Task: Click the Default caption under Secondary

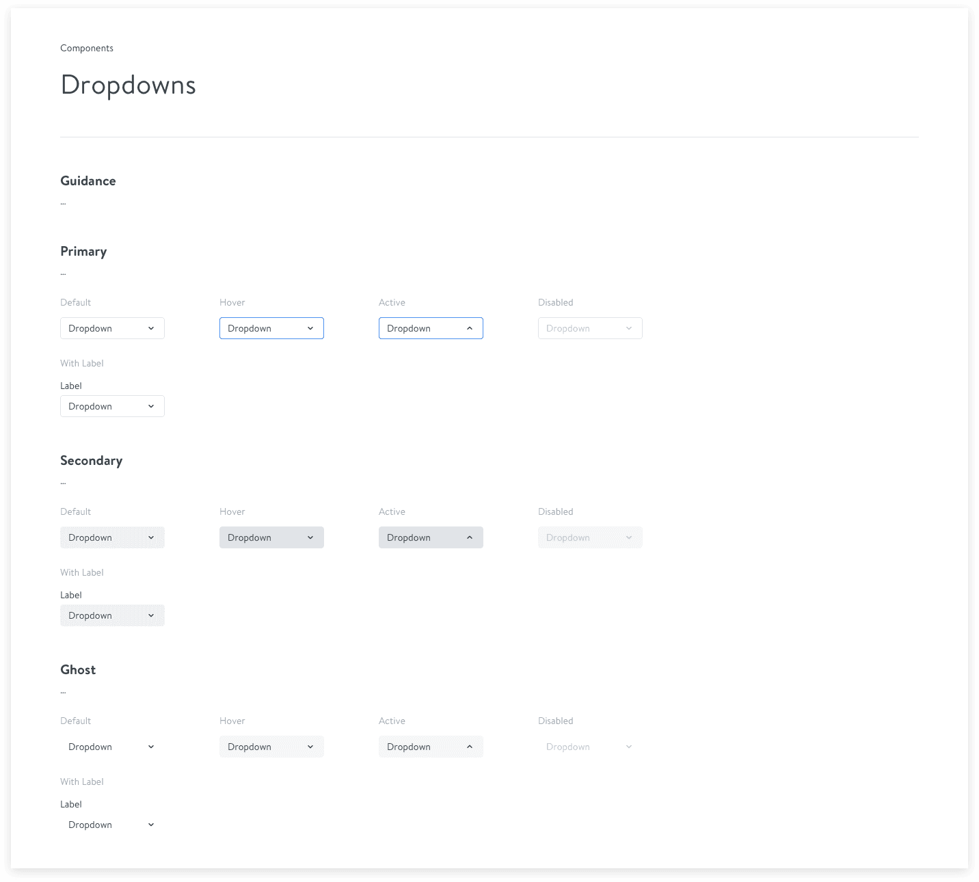Action: pyautogui.click(x=75, y=511)
